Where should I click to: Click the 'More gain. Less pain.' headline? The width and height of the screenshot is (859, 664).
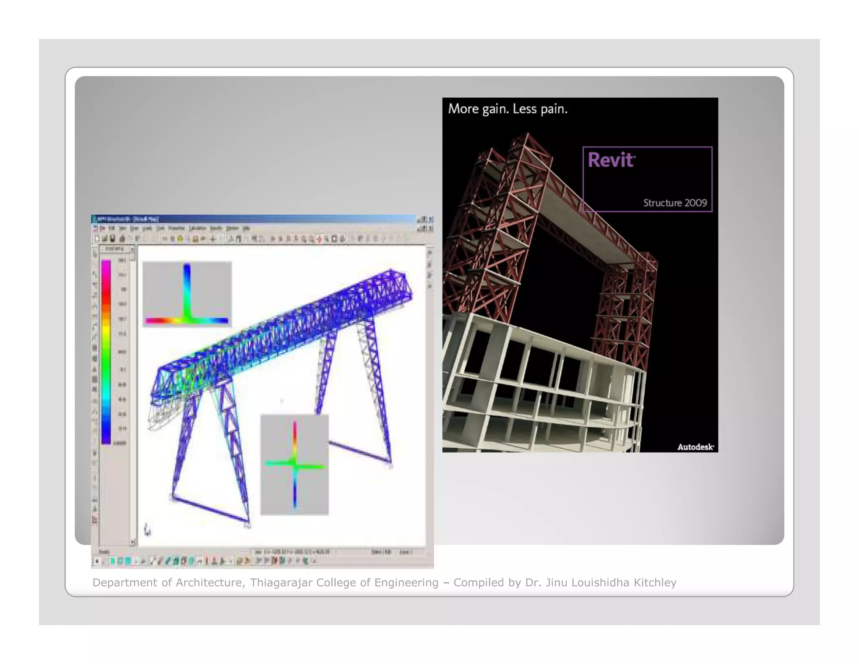[508, 109]
